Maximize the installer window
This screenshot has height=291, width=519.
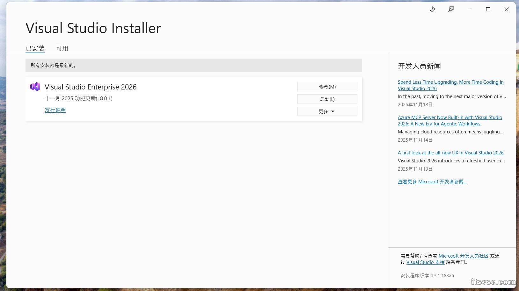point(488,9)
